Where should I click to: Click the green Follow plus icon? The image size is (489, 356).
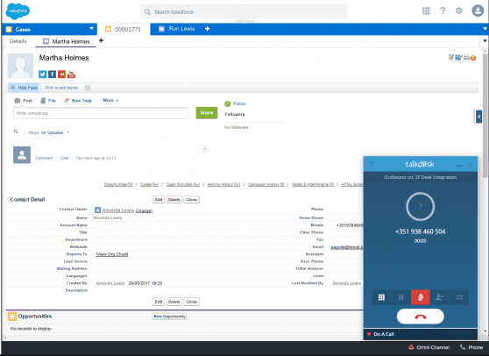coord(227,103)
